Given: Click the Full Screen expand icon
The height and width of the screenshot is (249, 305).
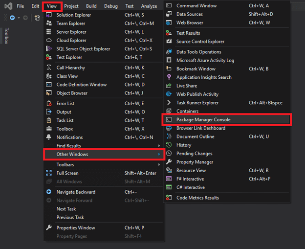Looking at the screenshot, I should 49,173.
